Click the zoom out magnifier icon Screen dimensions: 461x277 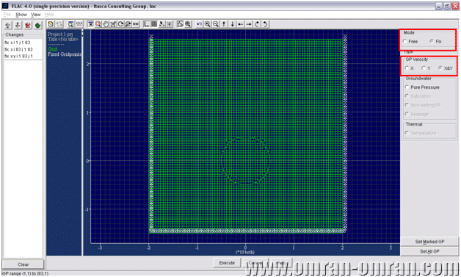[x=216, y=24]
